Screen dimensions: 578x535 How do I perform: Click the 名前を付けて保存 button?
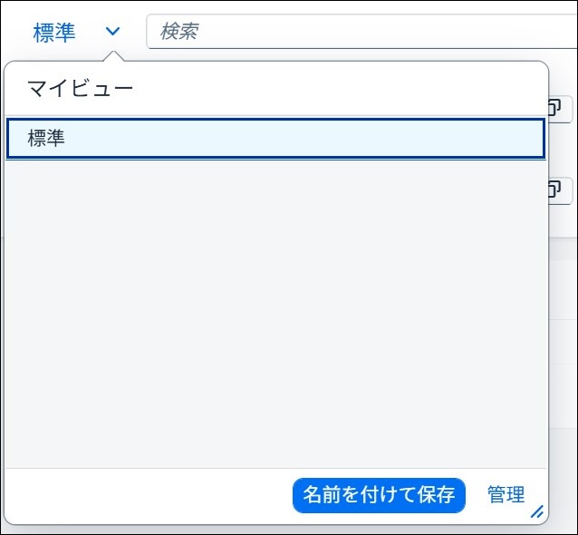(x=379, y=495)
